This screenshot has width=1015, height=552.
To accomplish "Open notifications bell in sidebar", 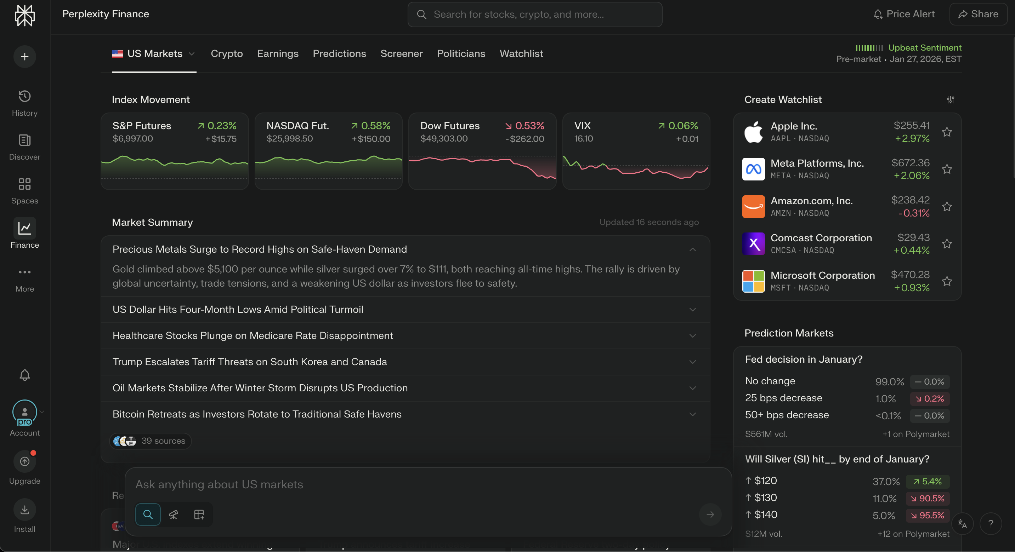I will 24,375.
